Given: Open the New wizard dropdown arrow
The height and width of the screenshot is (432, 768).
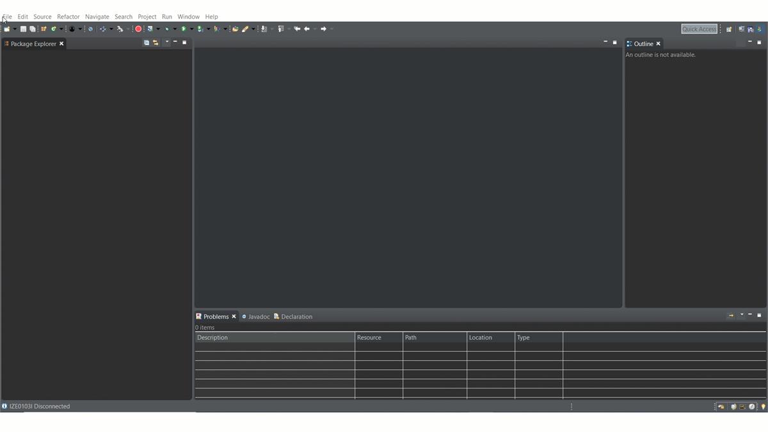Looking at the screenshot, I should [x=14, y=29].
